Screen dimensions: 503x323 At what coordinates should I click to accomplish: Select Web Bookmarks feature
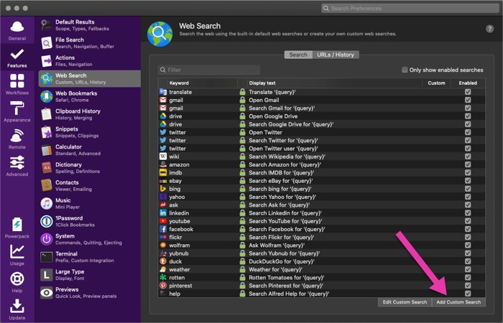tap(90, 96)
